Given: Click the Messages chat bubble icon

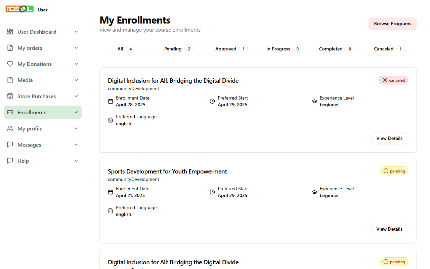Looking at the screenshot, I should pos(10,145).
